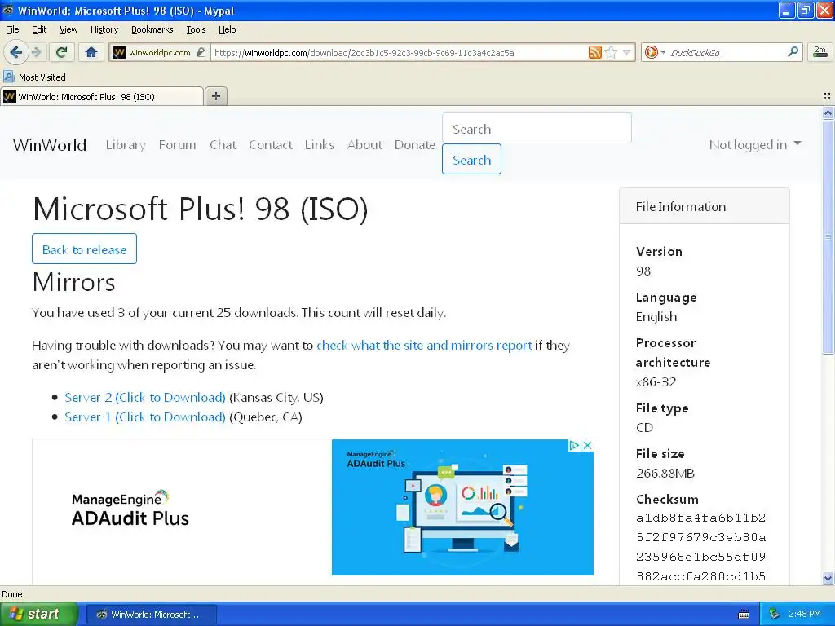The image size is (835, 626).
Task: Restore down the Mypal browser window
Action: [x=805, y=10]
